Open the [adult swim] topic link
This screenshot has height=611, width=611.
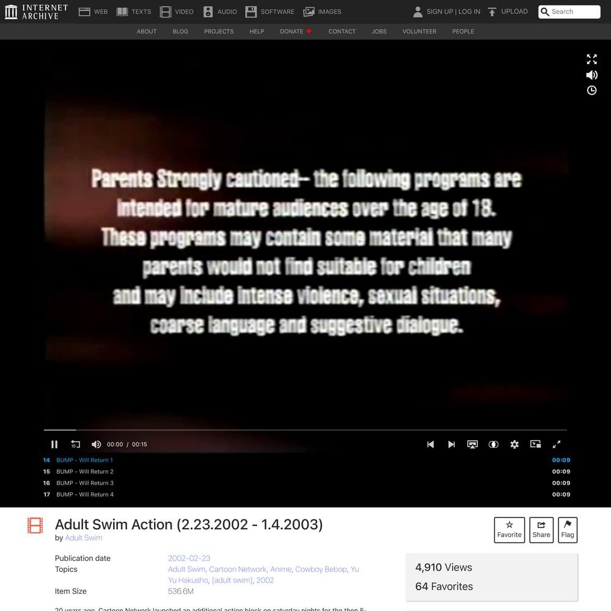(x=232, y=580)
